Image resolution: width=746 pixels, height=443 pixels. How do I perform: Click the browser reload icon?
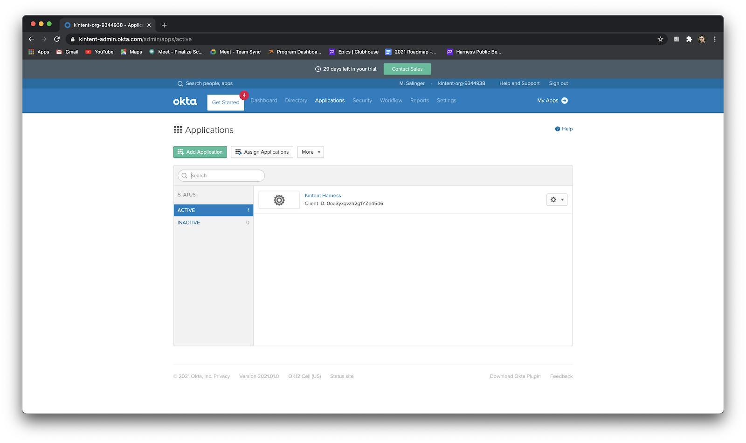click(57, 39)
